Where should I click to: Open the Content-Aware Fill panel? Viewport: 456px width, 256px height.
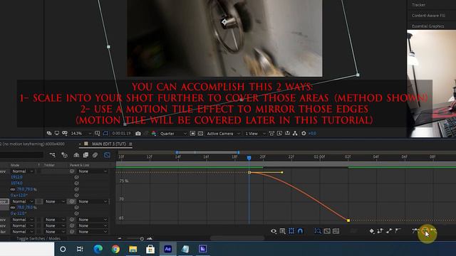[428, 16]
